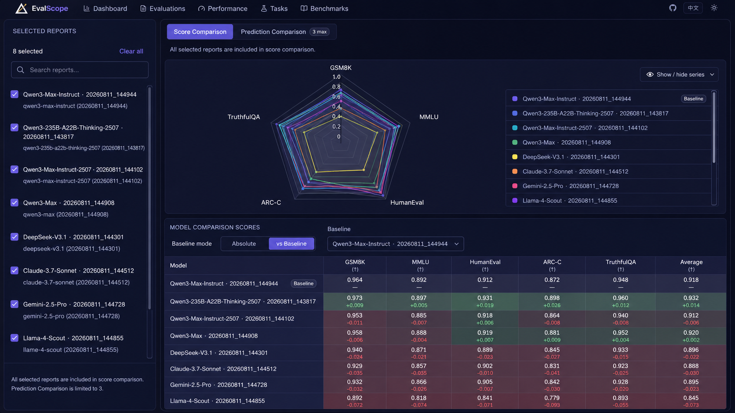Toggle the light/dark theme sun icon

714,8
